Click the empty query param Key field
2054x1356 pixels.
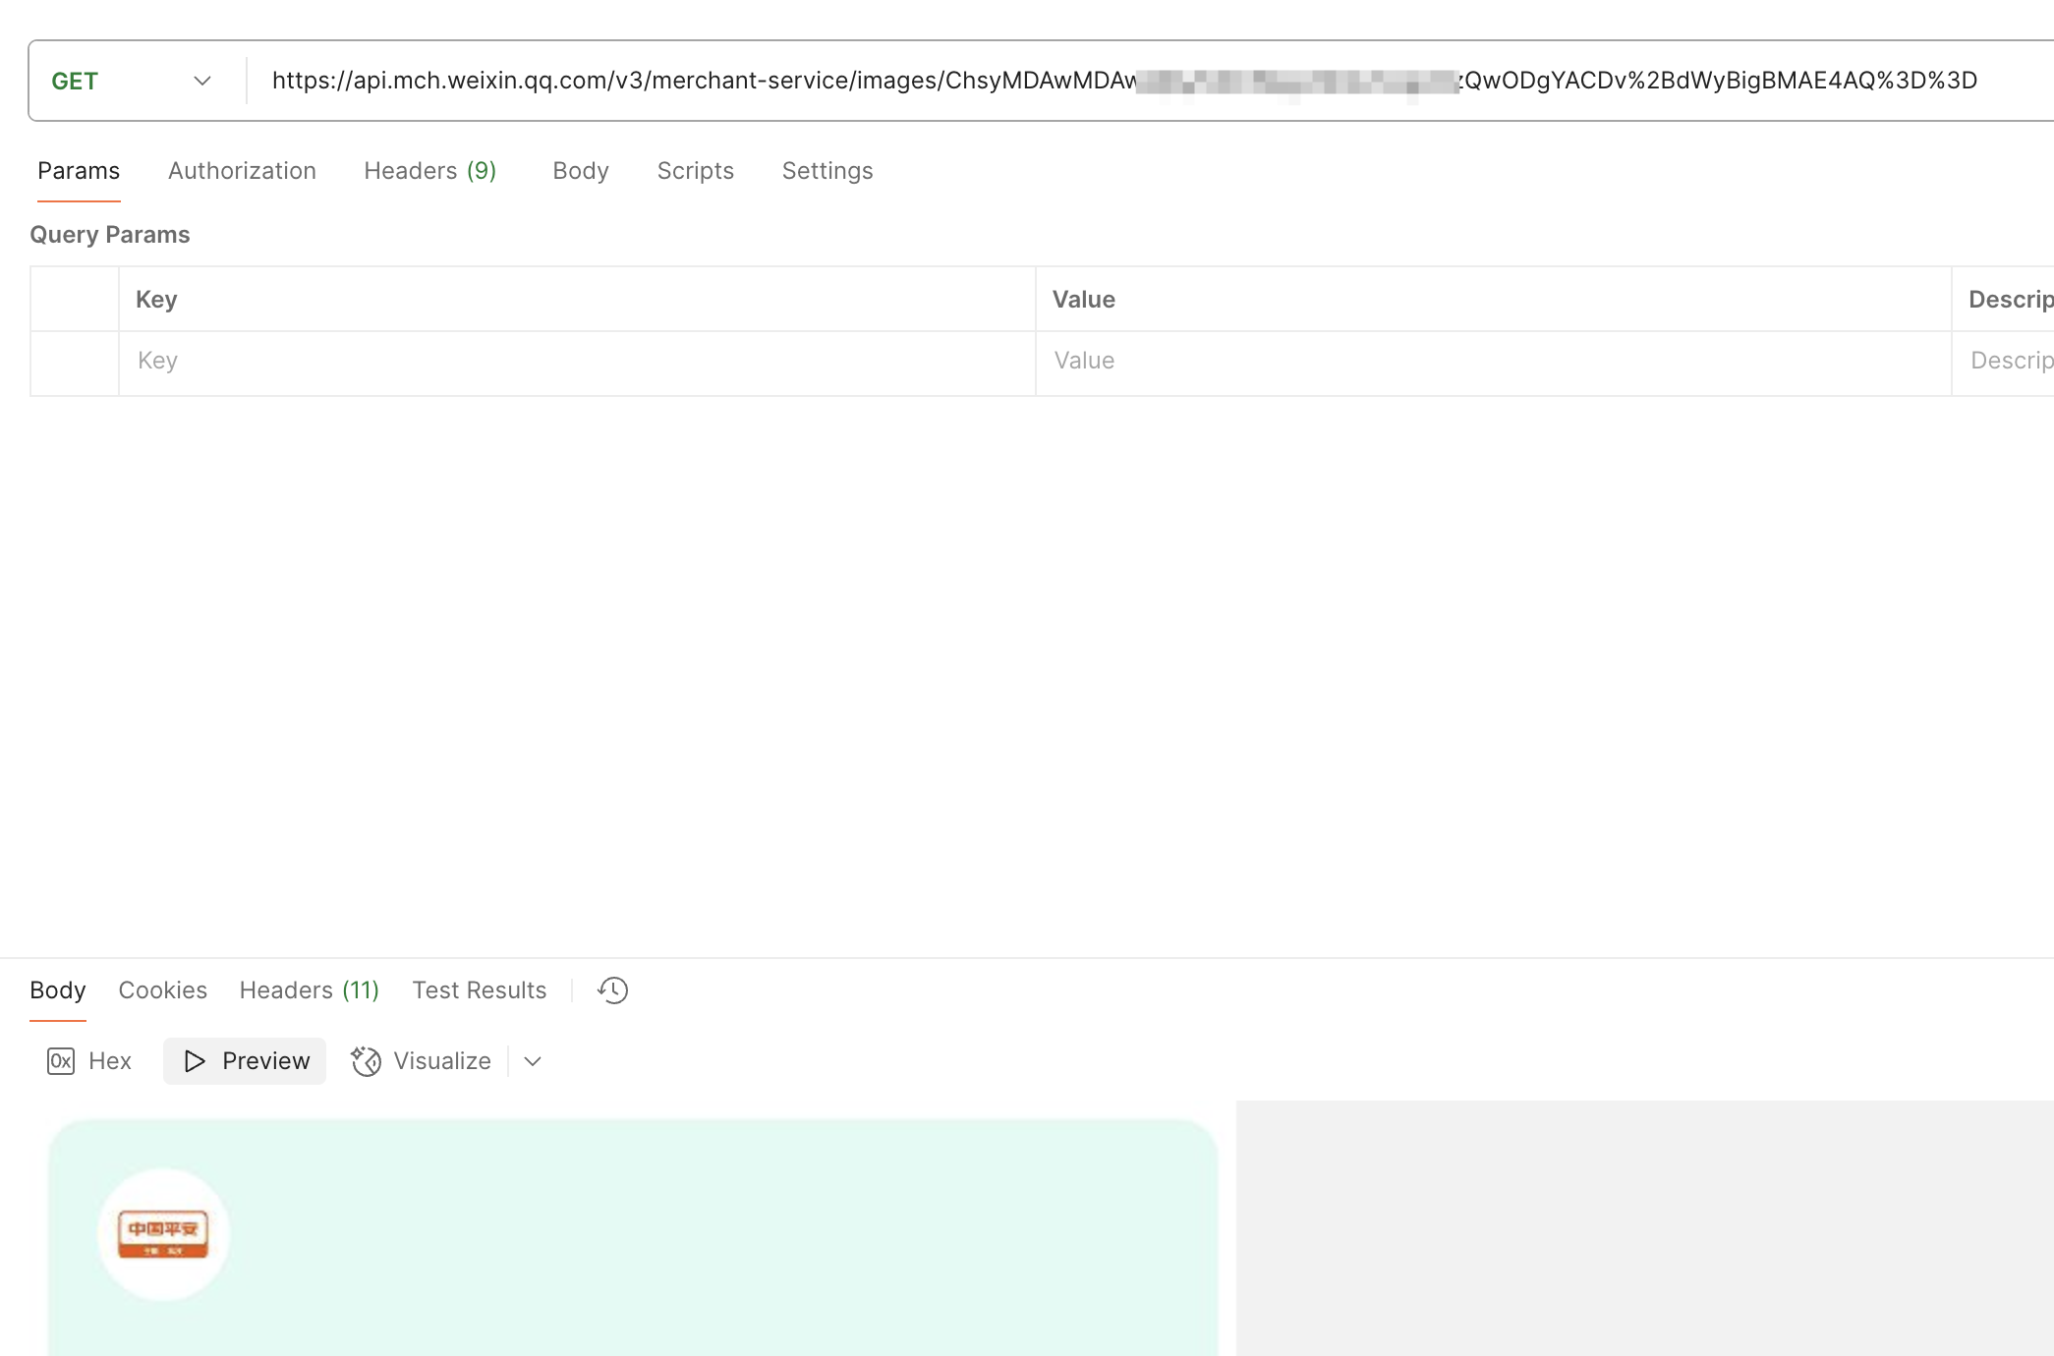pyautogui.click(x=576, y=361)
